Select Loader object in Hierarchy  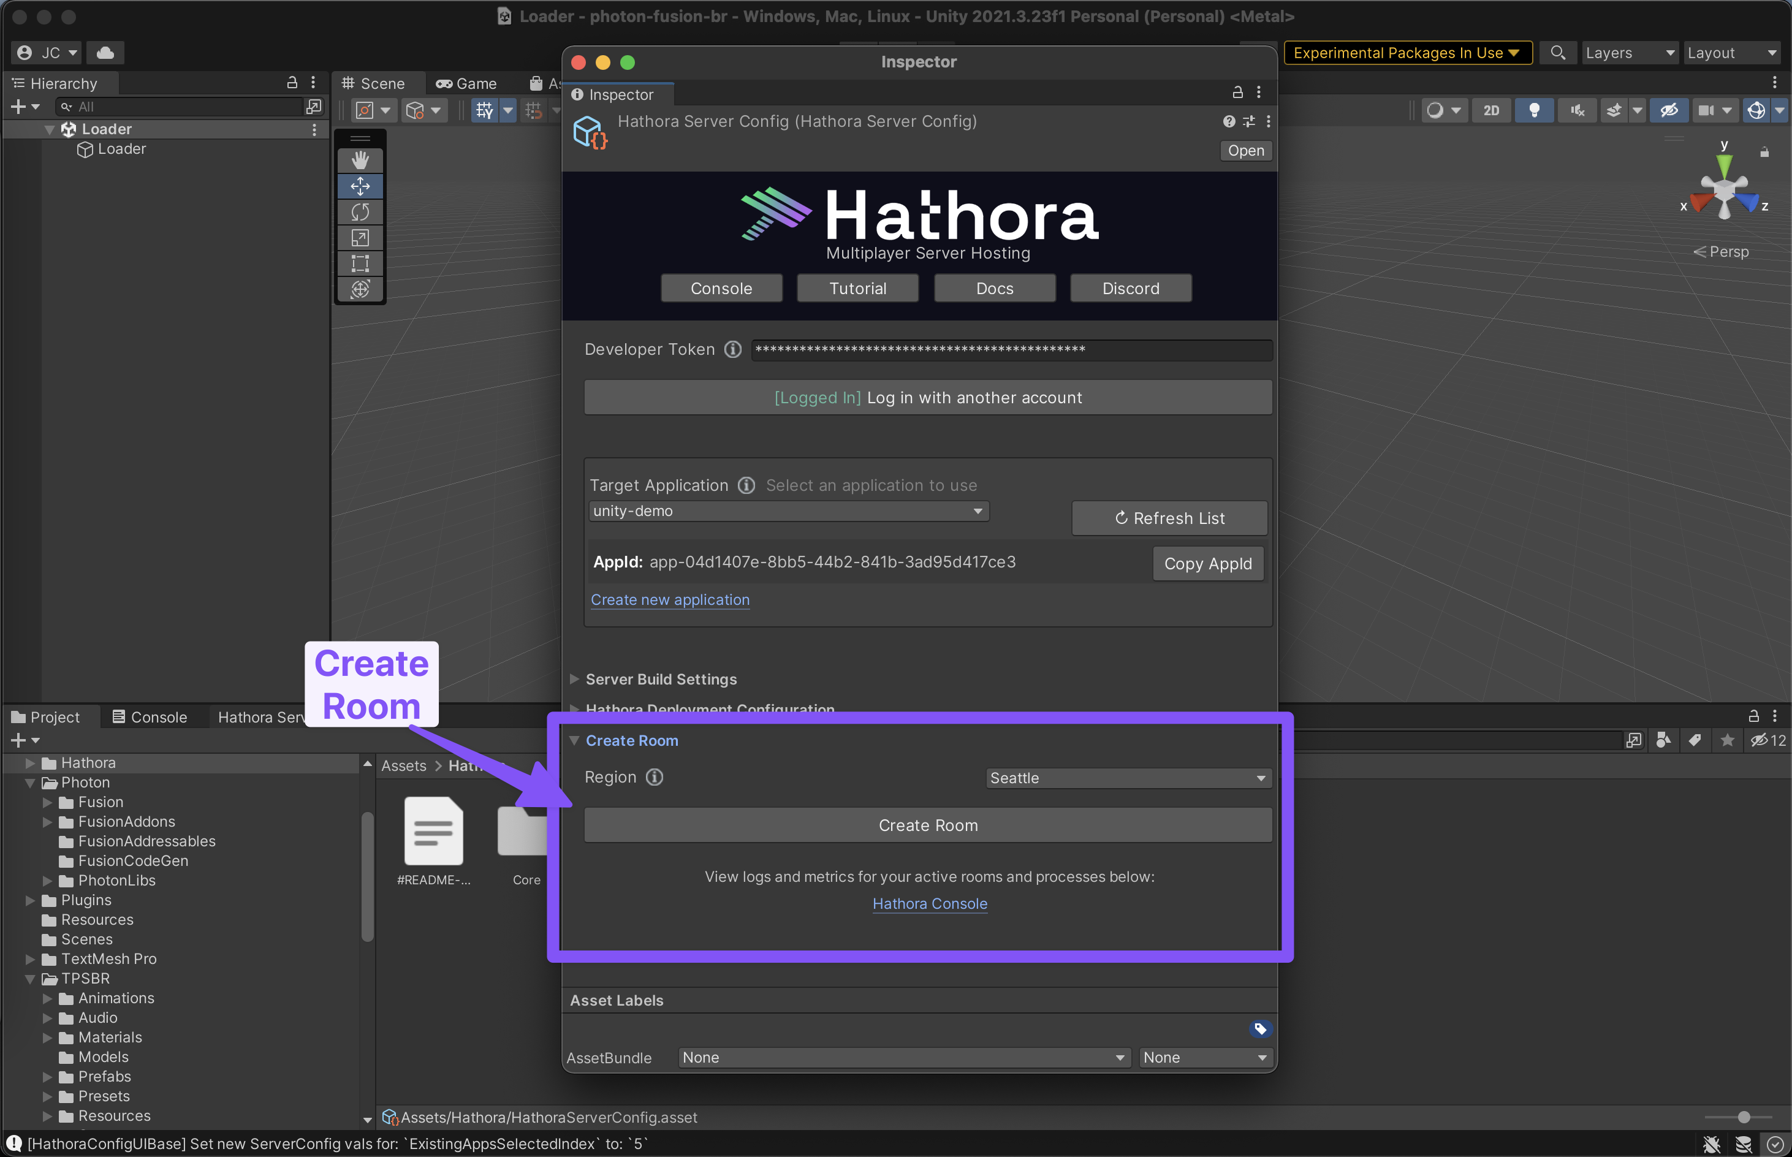(x=121, y=149)
